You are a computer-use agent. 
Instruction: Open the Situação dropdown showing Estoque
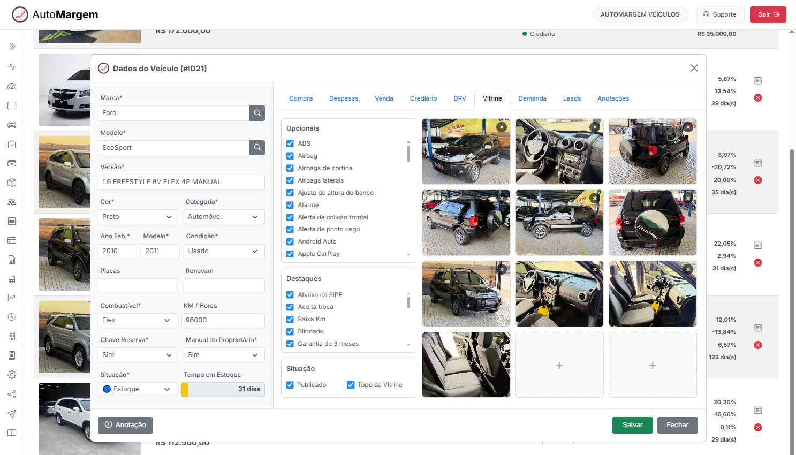pos(137,389)
